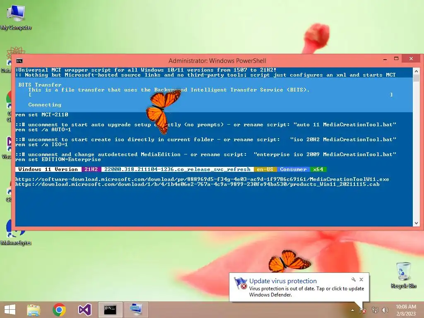Click the Windows Defender flag icon in notification
424x318 pixels.
(x=240, y=283)
